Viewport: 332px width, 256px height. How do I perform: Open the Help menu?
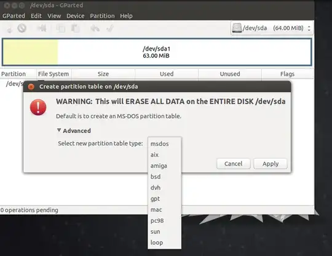(x=126, y=16)
